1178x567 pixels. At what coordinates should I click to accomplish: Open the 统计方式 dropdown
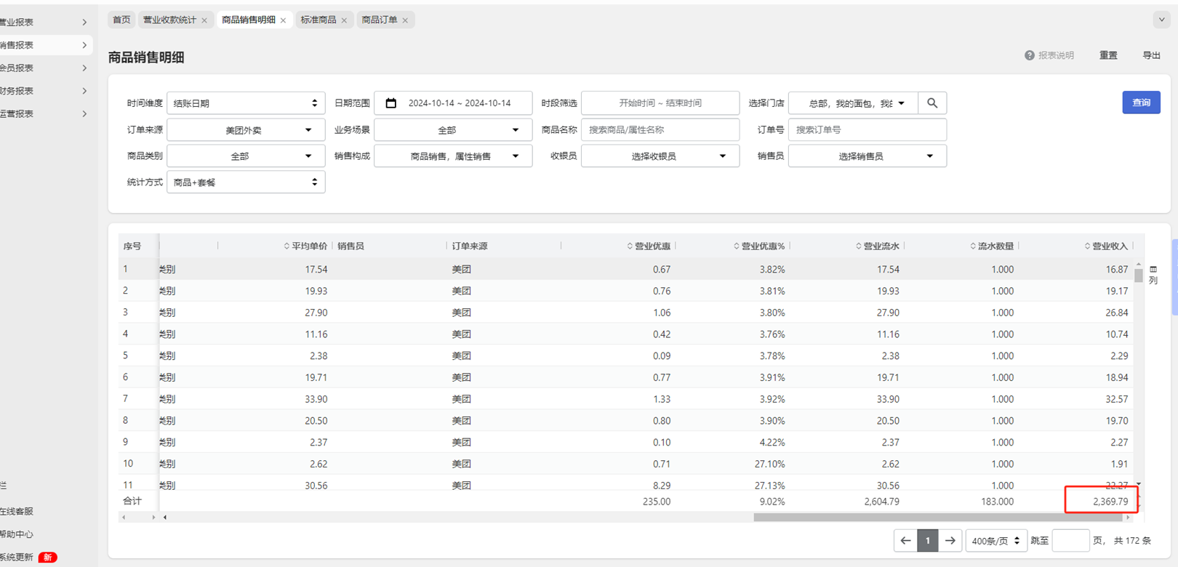(246, 182)
